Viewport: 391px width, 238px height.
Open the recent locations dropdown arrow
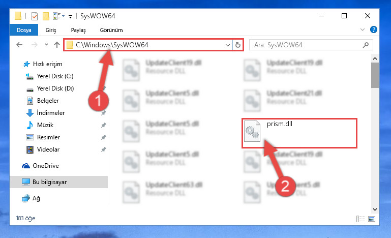(x=46, y=45)
